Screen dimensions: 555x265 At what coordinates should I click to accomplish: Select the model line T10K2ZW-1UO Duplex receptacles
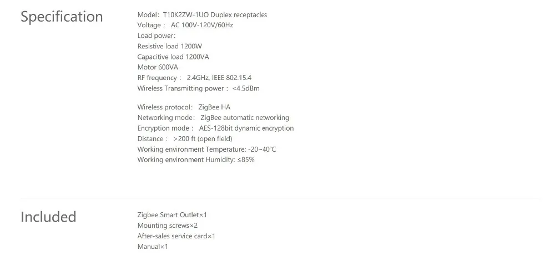pyautogui.click(x=202, y=15)
